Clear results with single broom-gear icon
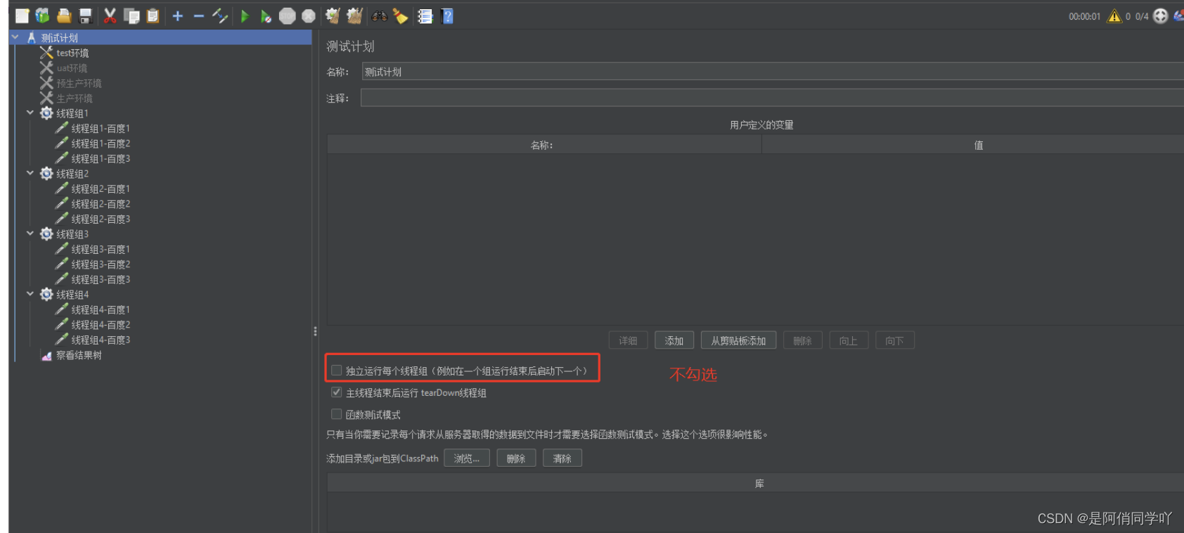 (333, 16)
